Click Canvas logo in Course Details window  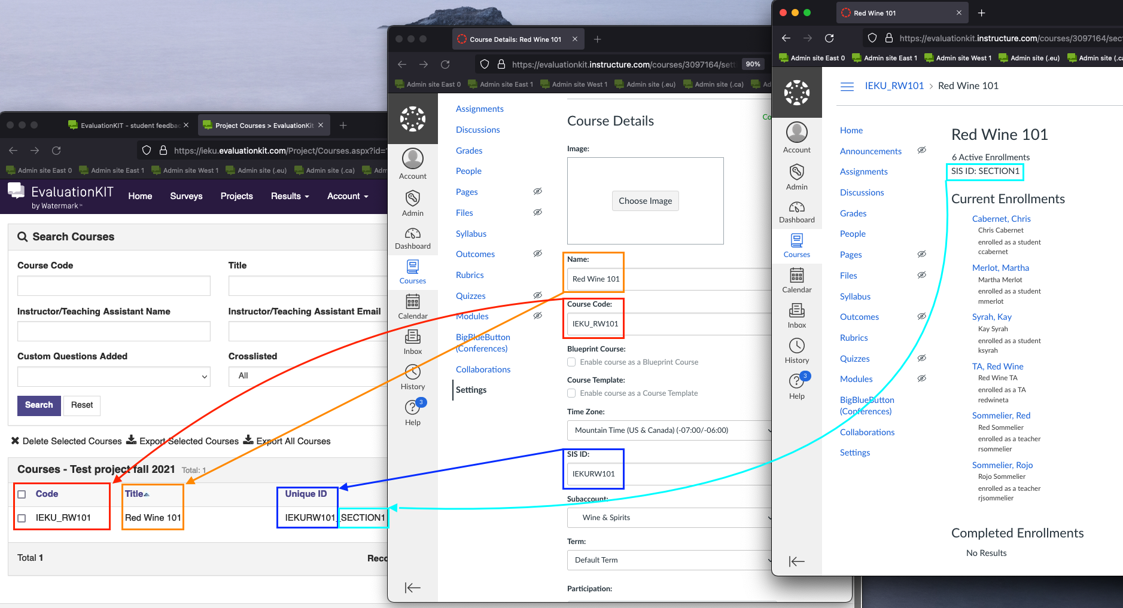(x=413, y=119)
